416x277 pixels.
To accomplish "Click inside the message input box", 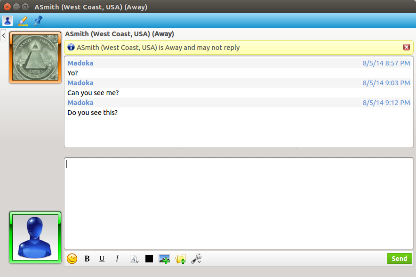I will 239,204.
